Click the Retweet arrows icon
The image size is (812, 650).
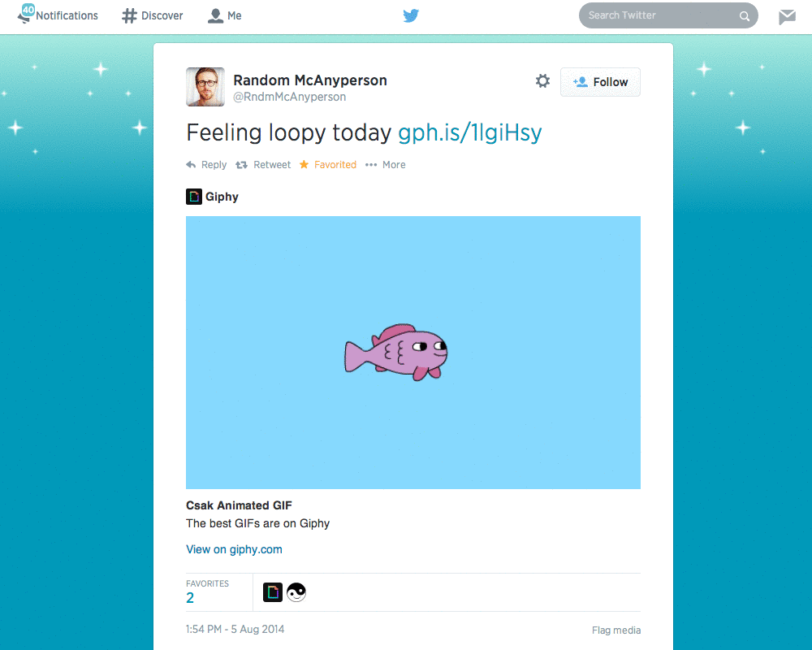[240, 164]
